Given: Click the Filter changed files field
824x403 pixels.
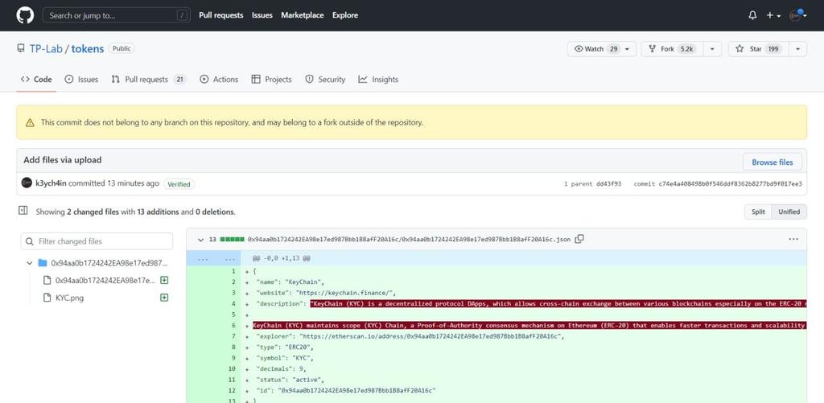Looking at the screenshot, I should (97, 241).
